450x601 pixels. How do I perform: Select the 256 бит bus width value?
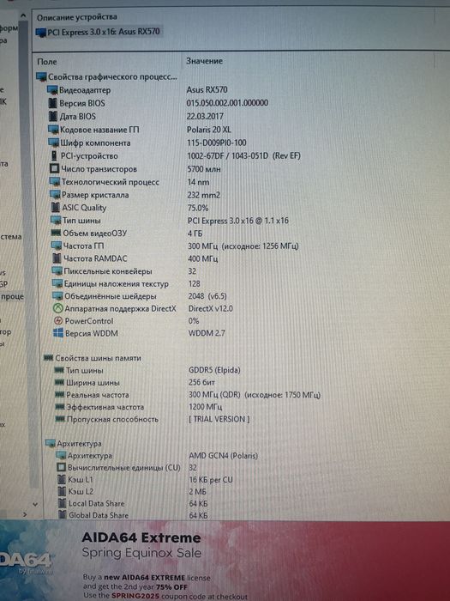[201, 383]
